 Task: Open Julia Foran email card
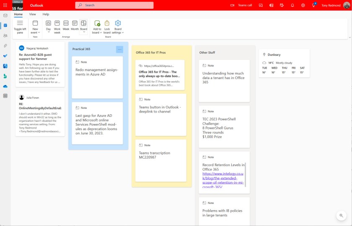40,114
